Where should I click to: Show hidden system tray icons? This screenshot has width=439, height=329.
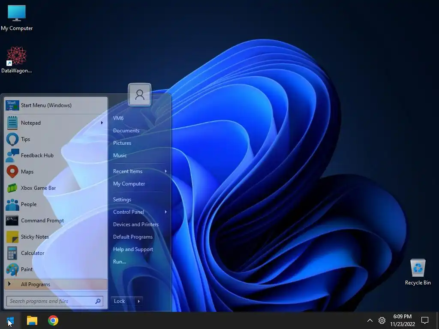point(370,320)
